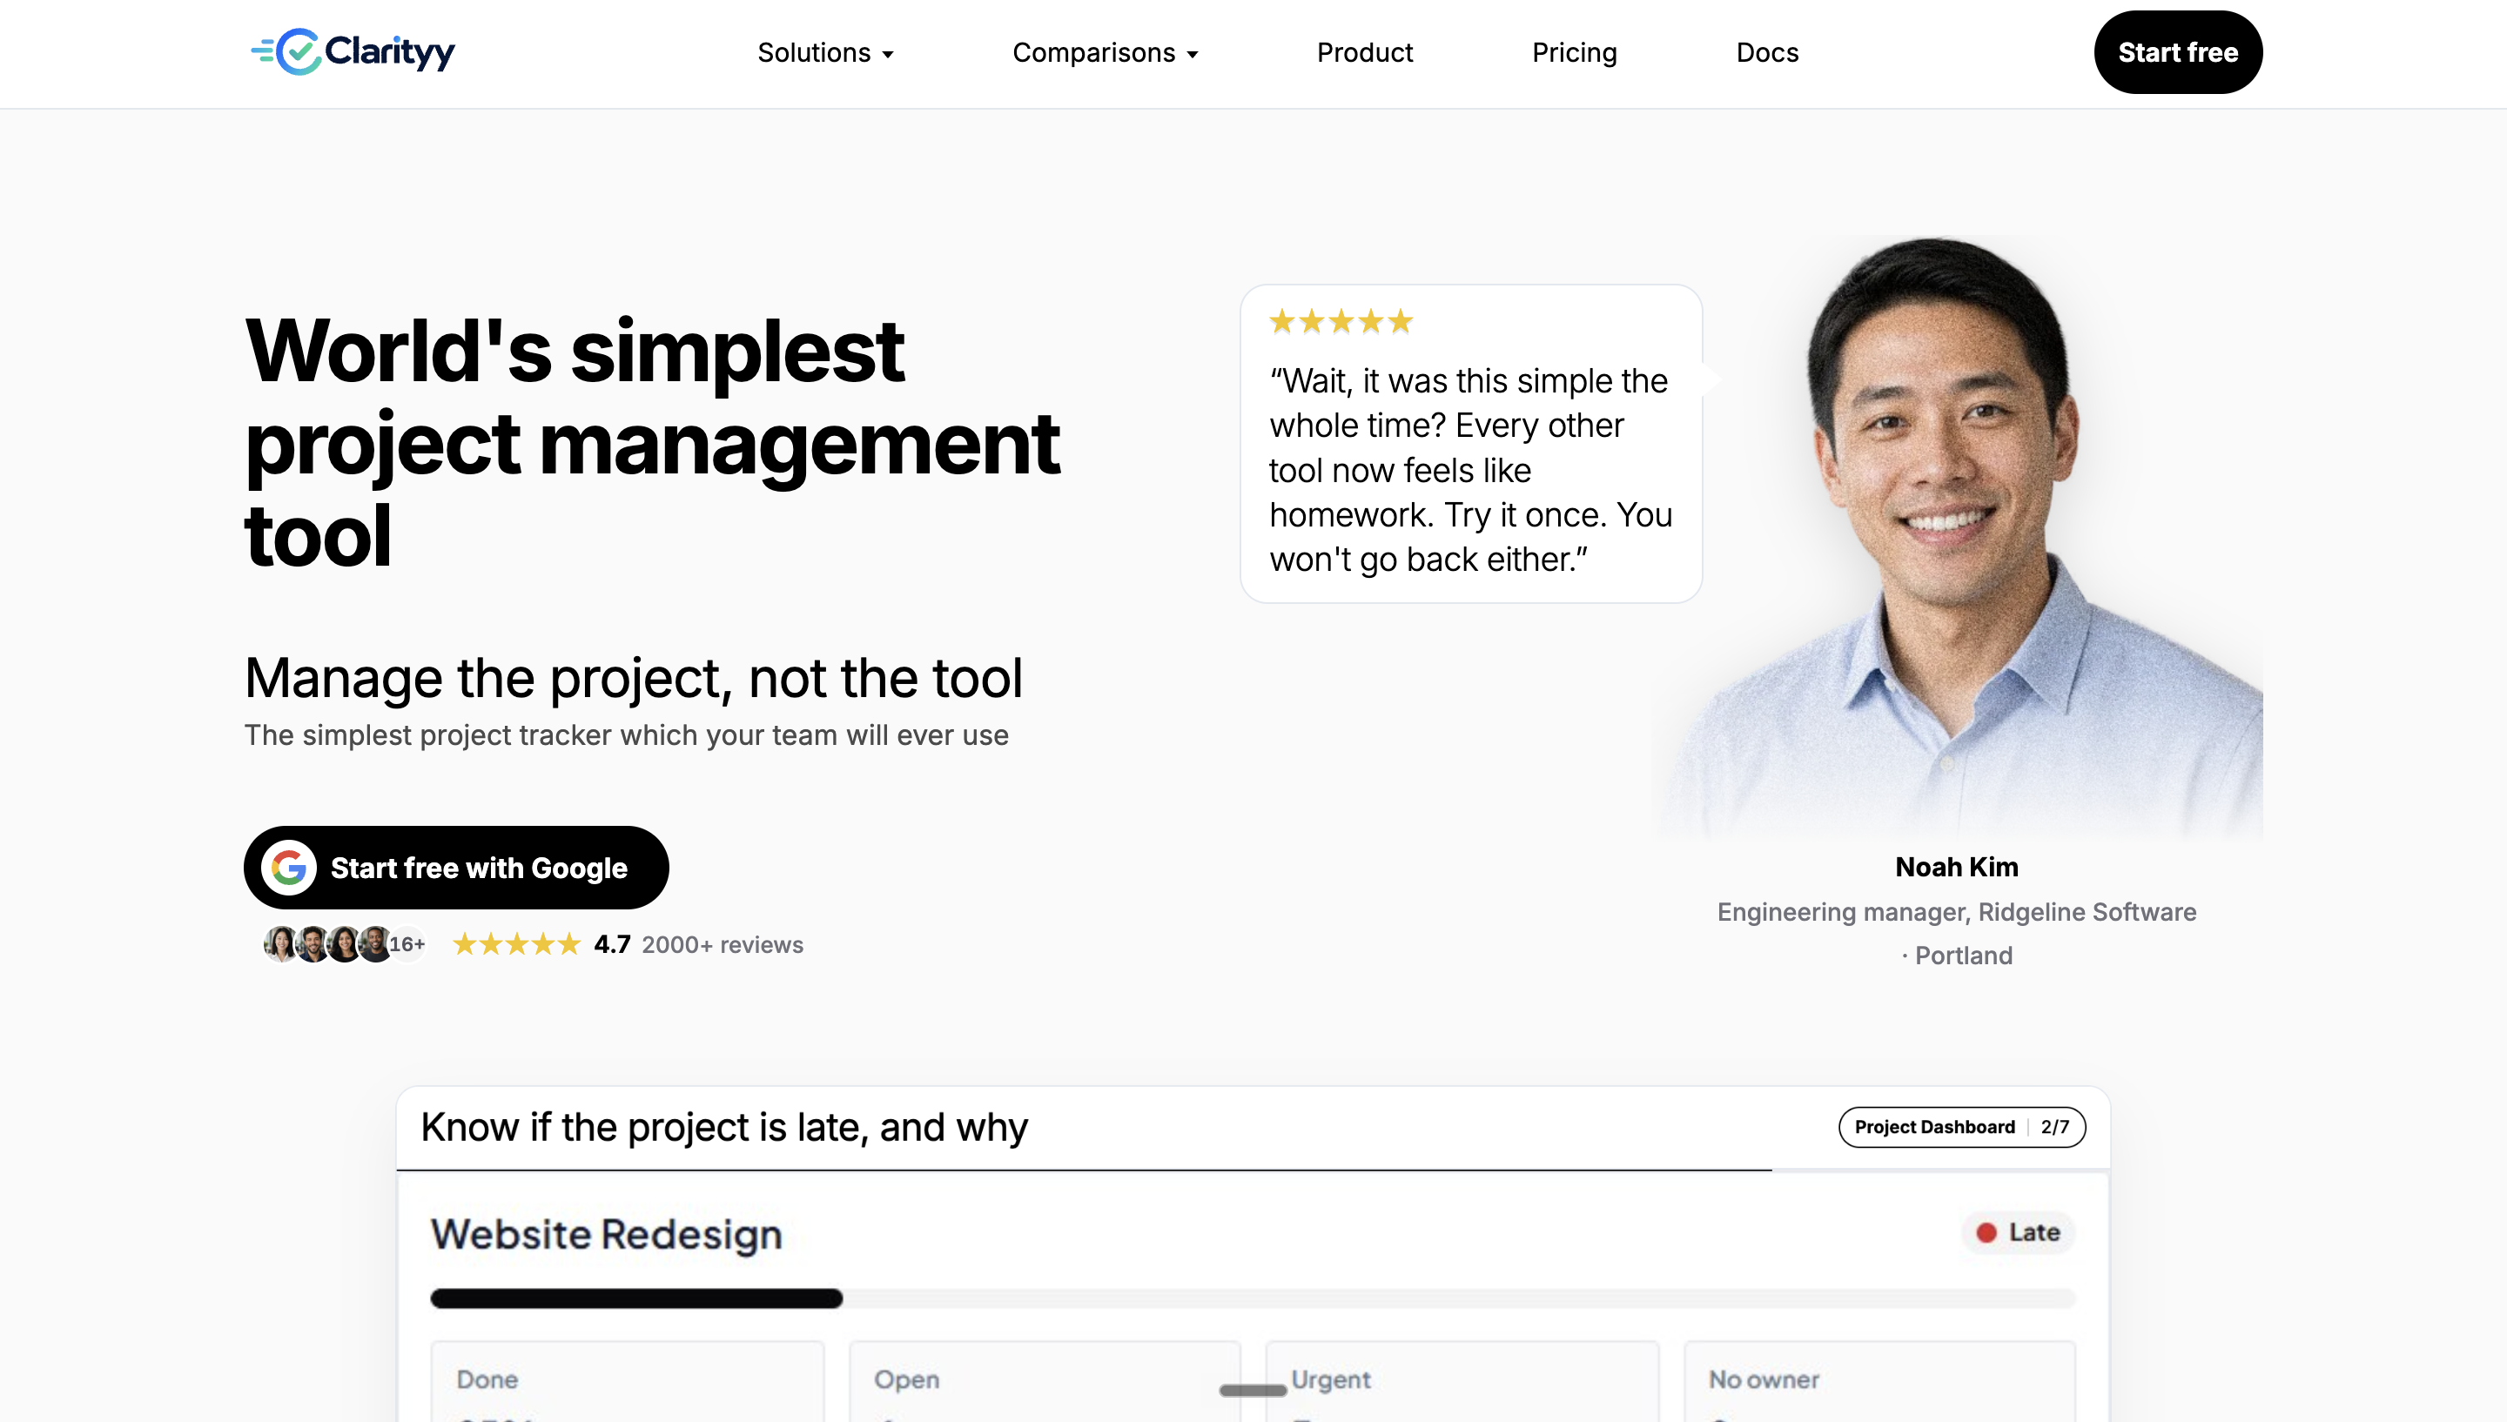Viewport: 2507px width, 1422px height.
Task: Click the 2000+ reviews text
Action: pos(723,944)
